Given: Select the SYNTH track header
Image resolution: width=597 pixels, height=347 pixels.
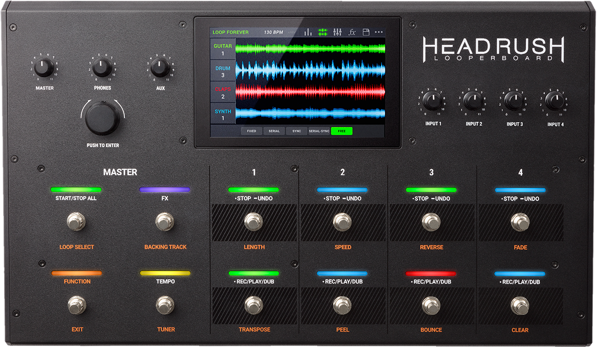Looking at the screenshot, I should point(222,114).
